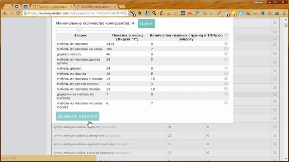Click the 'Запрос' column header
This screenshot has width=289, height=162.
pos(80,35)
